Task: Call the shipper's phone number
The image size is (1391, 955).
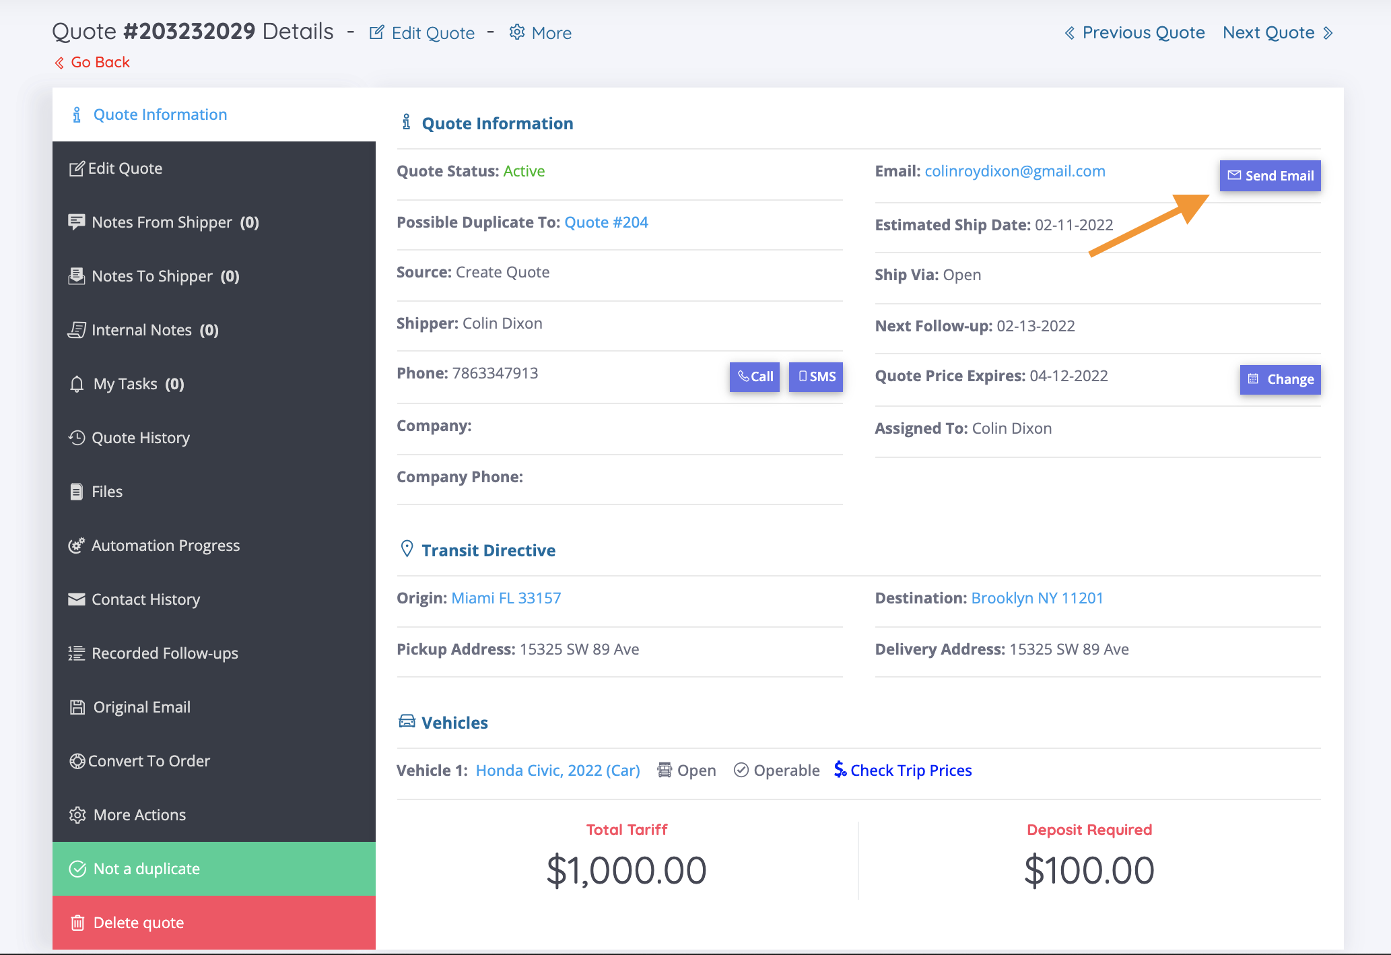Action: click(755, 376)
